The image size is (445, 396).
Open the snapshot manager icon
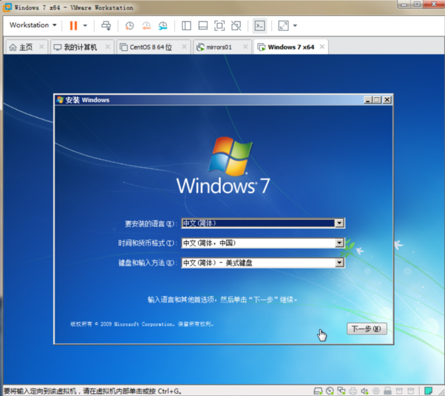163,26
